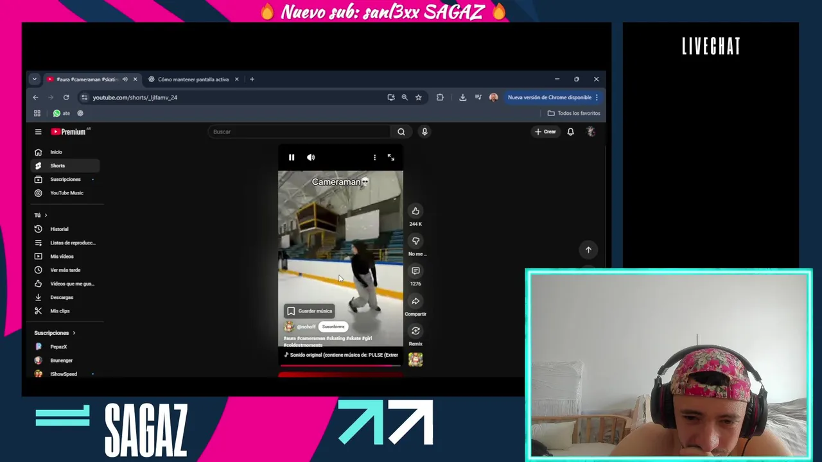The height and width of the screenshot is (462, 822).
Task: Open PepazX subscription channel
Action: coord(65,346)
